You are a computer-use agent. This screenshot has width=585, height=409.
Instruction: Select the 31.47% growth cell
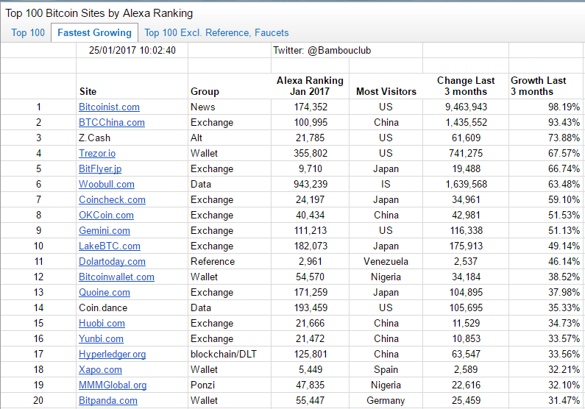coord(546,401)
